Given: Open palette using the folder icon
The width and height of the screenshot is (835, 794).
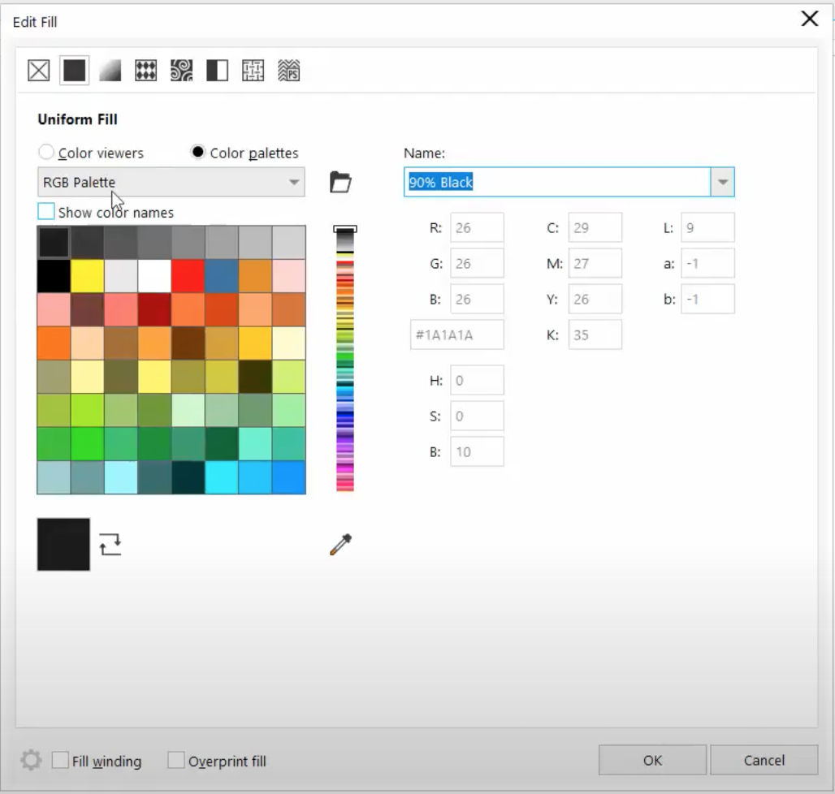Looking at the screenshot, I should (340, 183).
